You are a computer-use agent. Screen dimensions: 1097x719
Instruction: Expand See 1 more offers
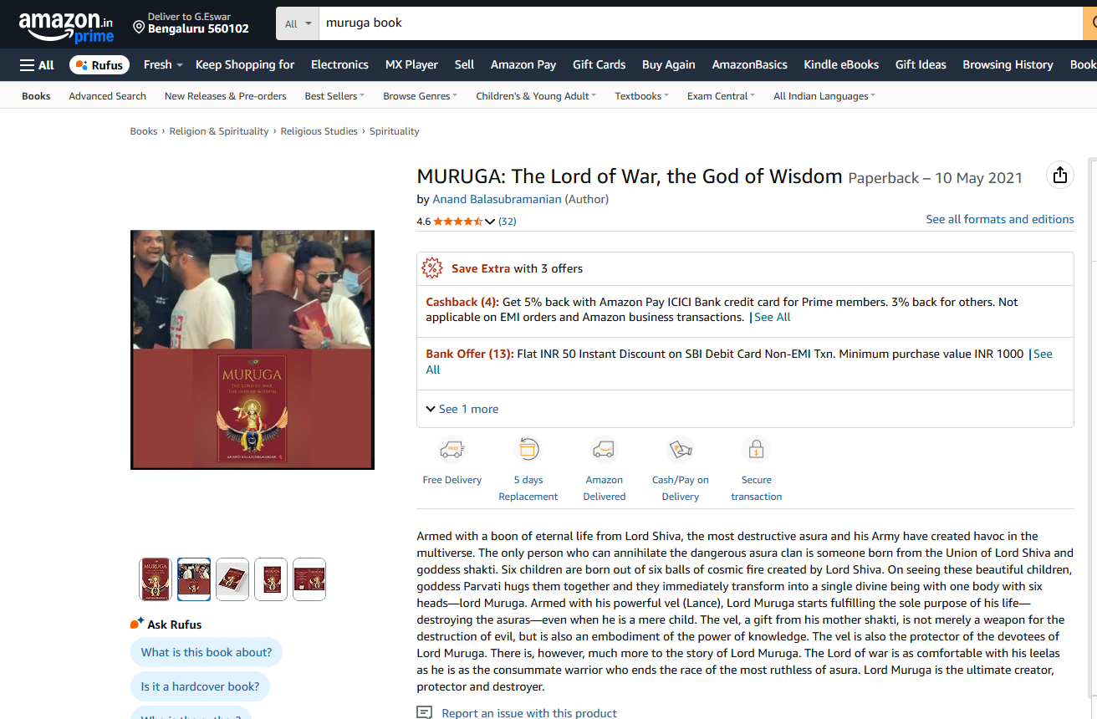462,409
